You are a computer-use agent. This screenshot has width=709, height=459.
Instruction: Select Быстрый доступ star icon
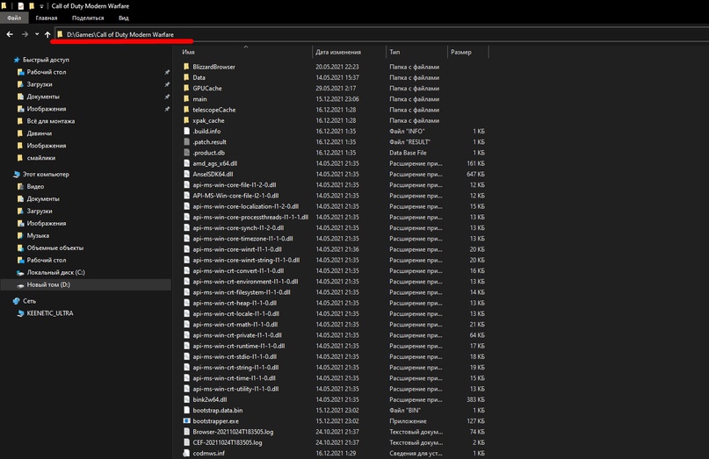17,60
